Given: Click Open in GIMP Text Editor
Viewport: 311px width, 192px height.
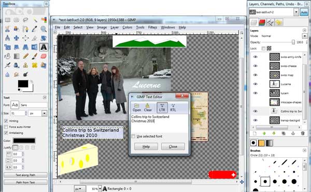Looking at the screenshot, I should point(137,107).
